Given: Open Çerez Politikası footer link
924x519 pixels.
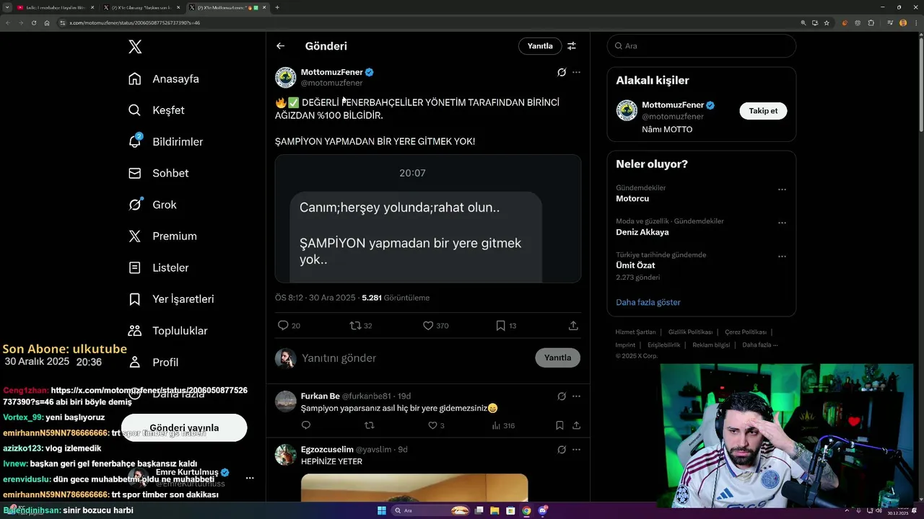Looking at the screenshot, I should point(746,332).
